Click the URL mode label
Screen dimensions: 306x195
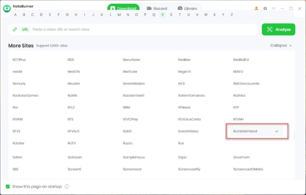(x=25, y=30)
